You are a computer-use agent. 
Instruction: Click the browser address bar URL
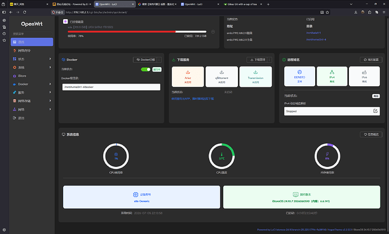tap(96, 12)
